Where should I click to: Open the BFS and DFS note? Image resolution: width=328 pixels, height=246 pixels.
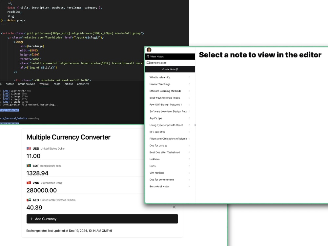pos(157,132)
